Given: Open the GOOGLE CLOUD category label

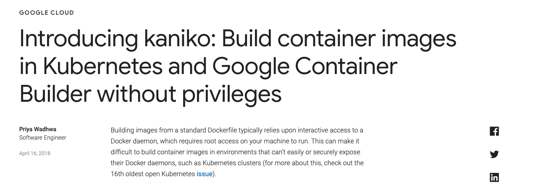Looking at the screenshot, I should (x=47, y=13).
